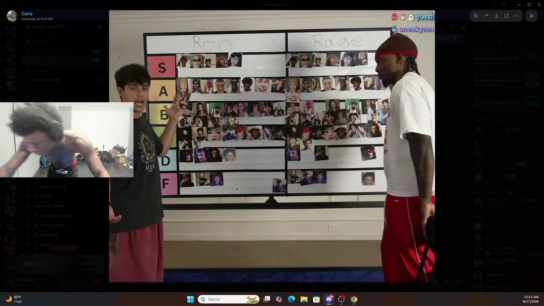Viewport: 544px width, 306px height.
Task: Zoom in on the image preview
Action: [476, 16]
